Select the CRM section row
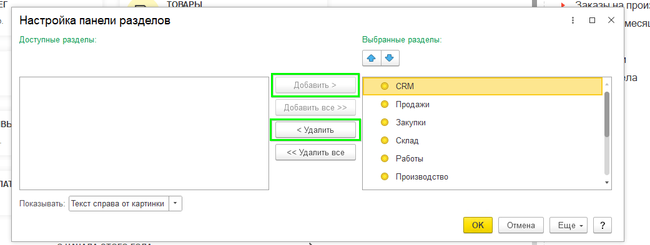The image size is (650, 245). 483,87
